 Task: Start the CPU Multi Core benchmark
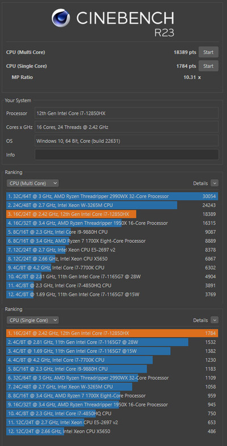208,52
